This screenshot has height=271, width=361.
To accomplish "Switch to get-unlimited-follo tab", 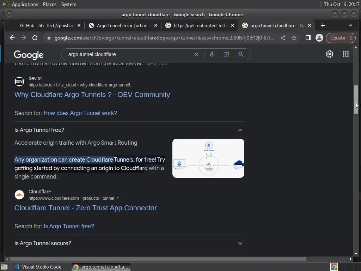I will pyautogui.click(x=200, y=25).
